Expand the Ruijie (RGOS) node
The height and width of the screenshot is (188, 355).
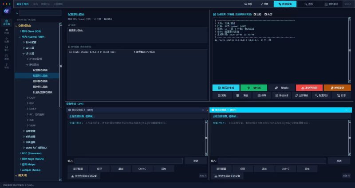pos(20,159)
